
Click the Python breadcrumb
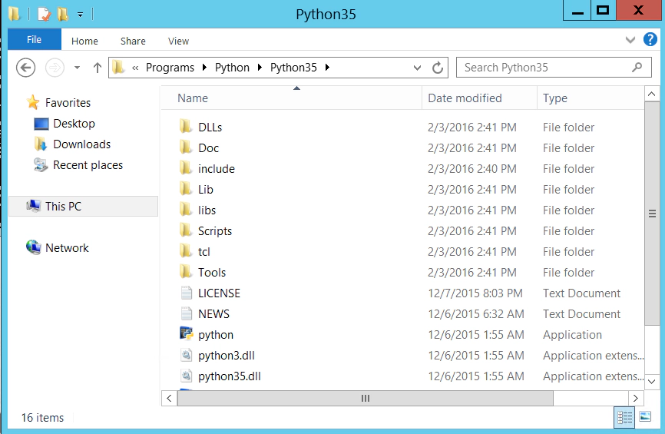(232, 68)
